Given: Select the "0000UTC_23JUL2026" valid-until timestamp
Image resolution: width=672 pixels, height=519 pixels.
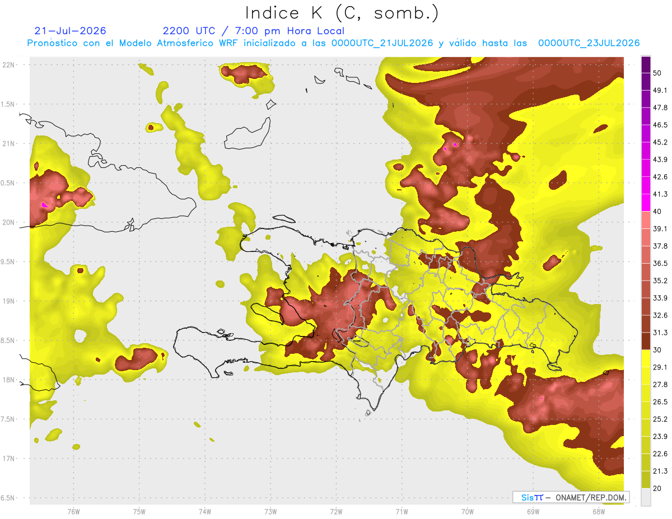Looking at the screenshot, I should 589,43.
